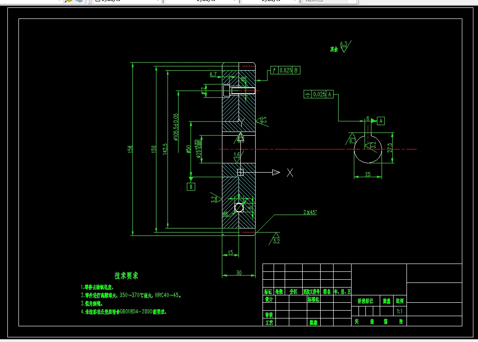Select the 30 width dimension

click(239, 273)
